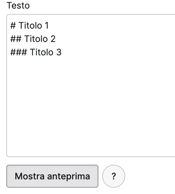
Task: Click the Mostra anteprima button
Action: pyautogui.click(x=52, y=176)
